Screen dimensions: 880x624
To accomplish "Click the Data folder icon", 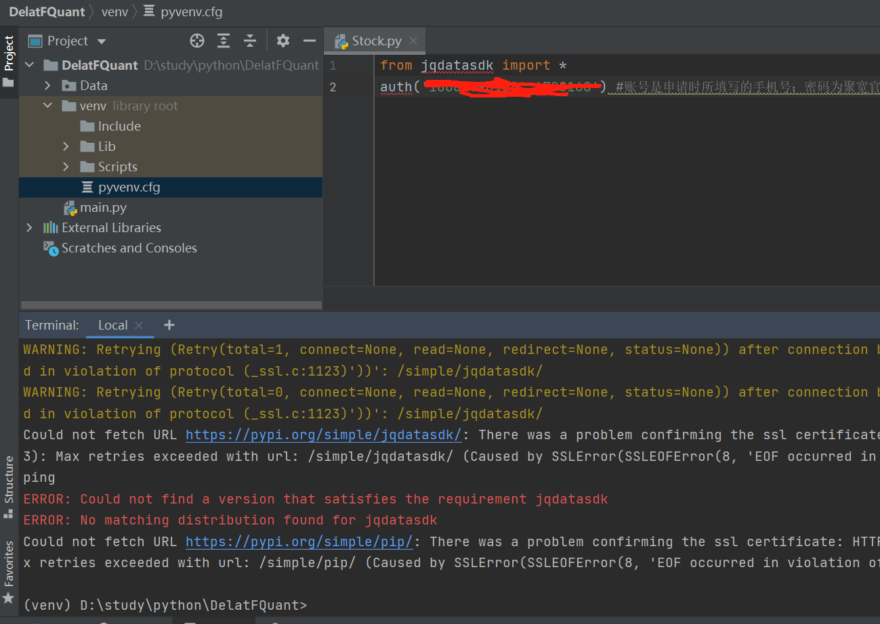I will 69,86.
